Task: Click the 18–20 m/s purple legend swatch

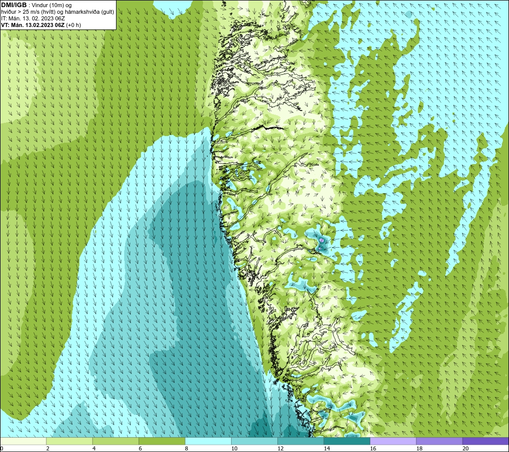Action: pyautogui.click(x=439, y=441)
